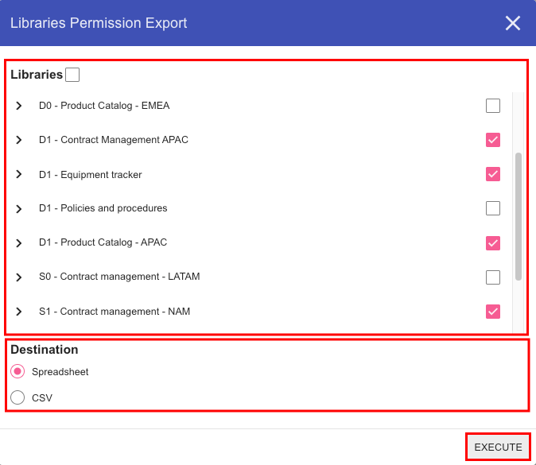Expand S1 - Contract management - NAM chevron
Viewport: 536px width, 465px height.
point(19,312)
